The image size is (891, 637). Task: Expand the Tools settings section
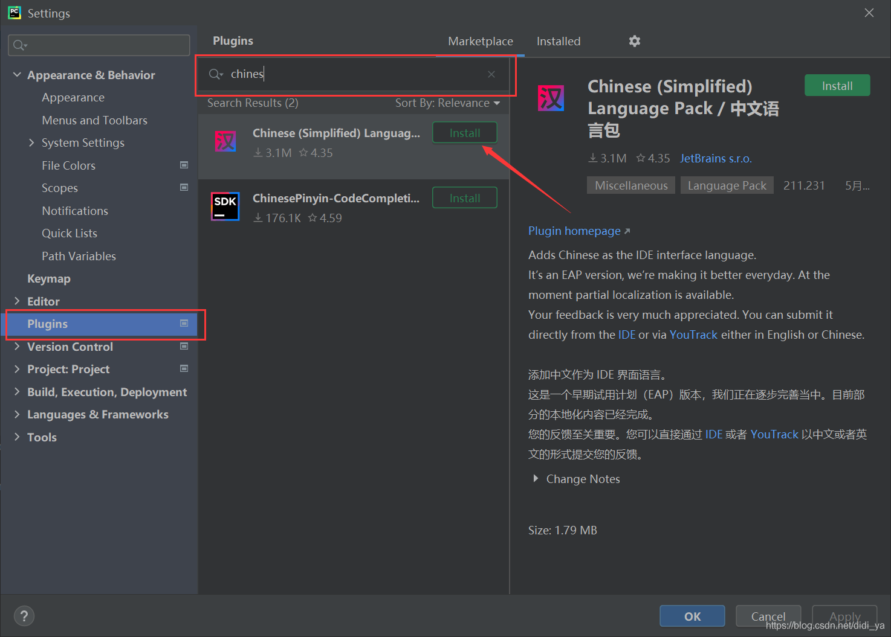pos(17,437)
